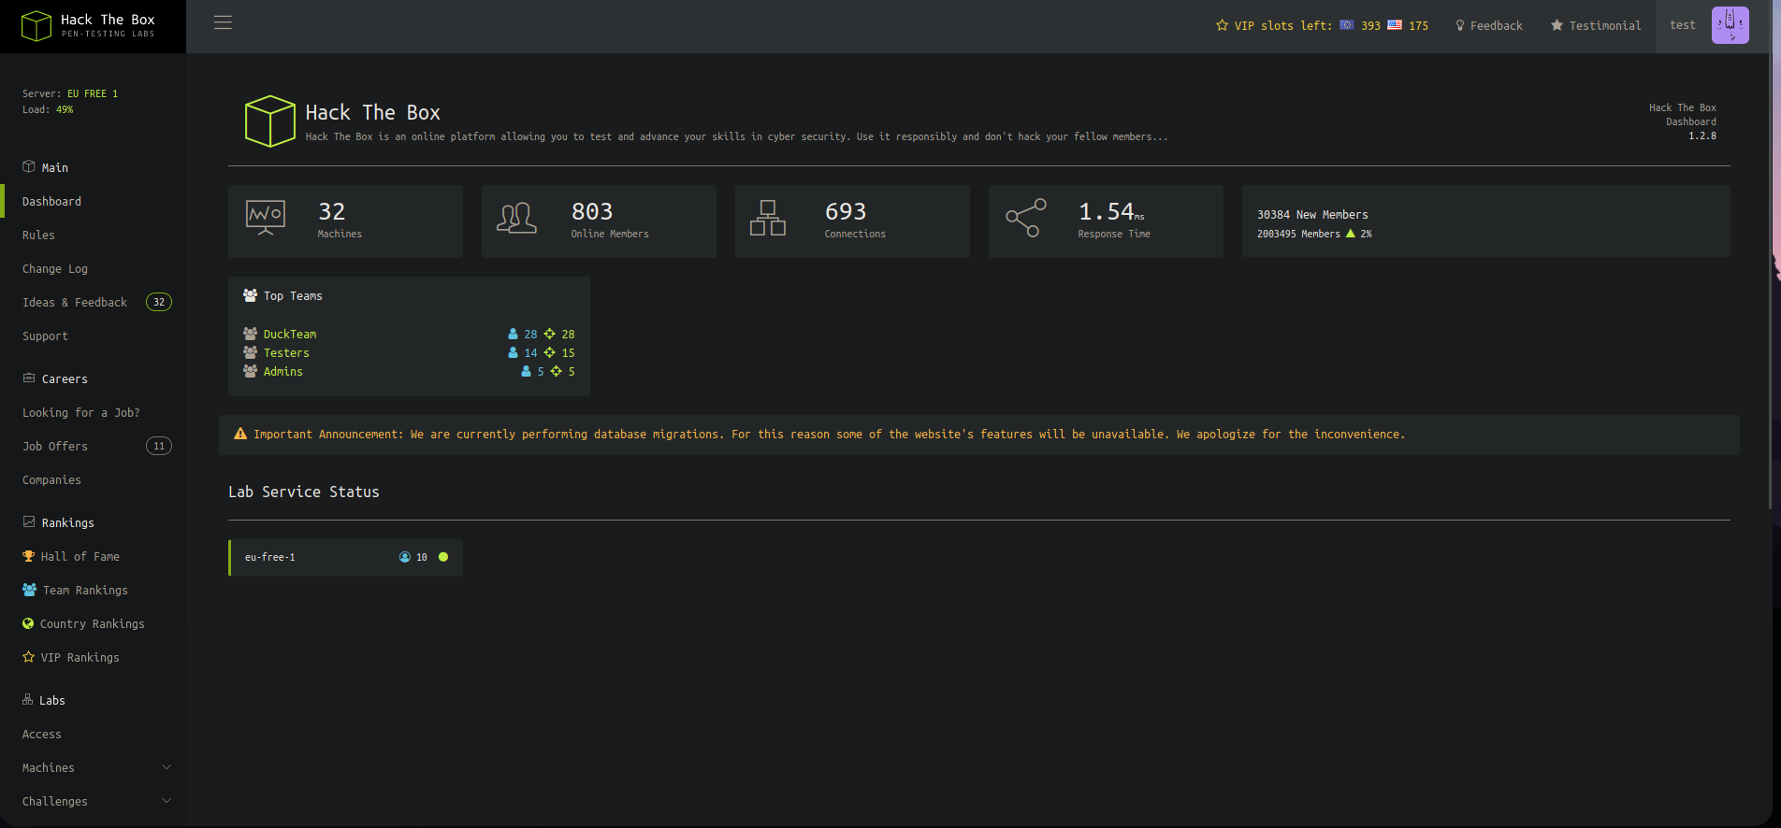Image resolution: width=1781 pixels, height=828 pixels.
Task: Open Companies in the sidebar
Action: 51,479
